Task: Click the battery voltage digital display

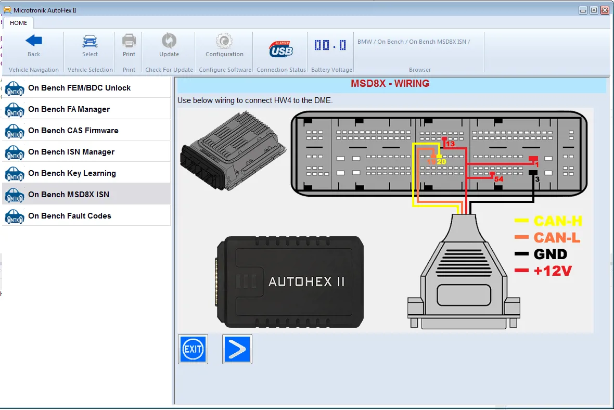Action: [330, 45]
